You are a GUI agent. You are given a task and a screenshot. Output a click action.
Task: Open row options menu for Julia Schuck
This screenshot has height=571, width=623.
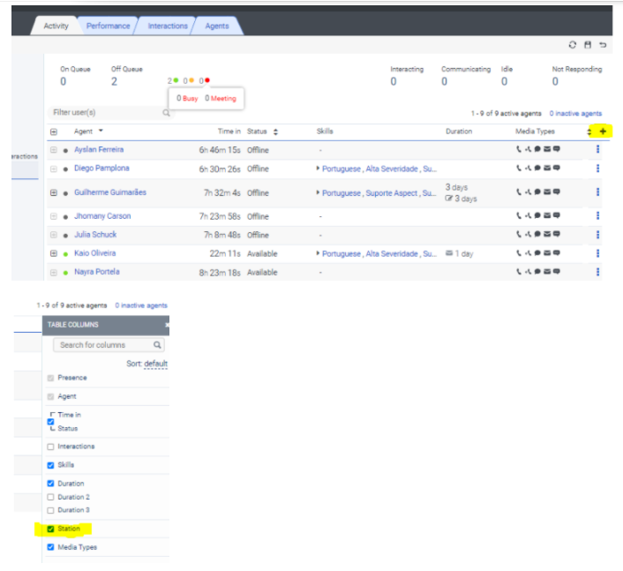point(597,235)
